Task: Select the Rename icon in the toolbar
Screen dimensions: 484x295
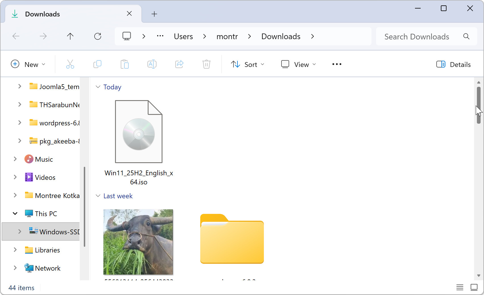Action: point(152,64)
